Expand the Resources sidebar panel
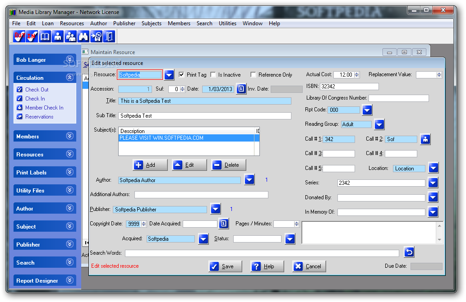Viewport: 466px width, 302px height. click(69, 154)
